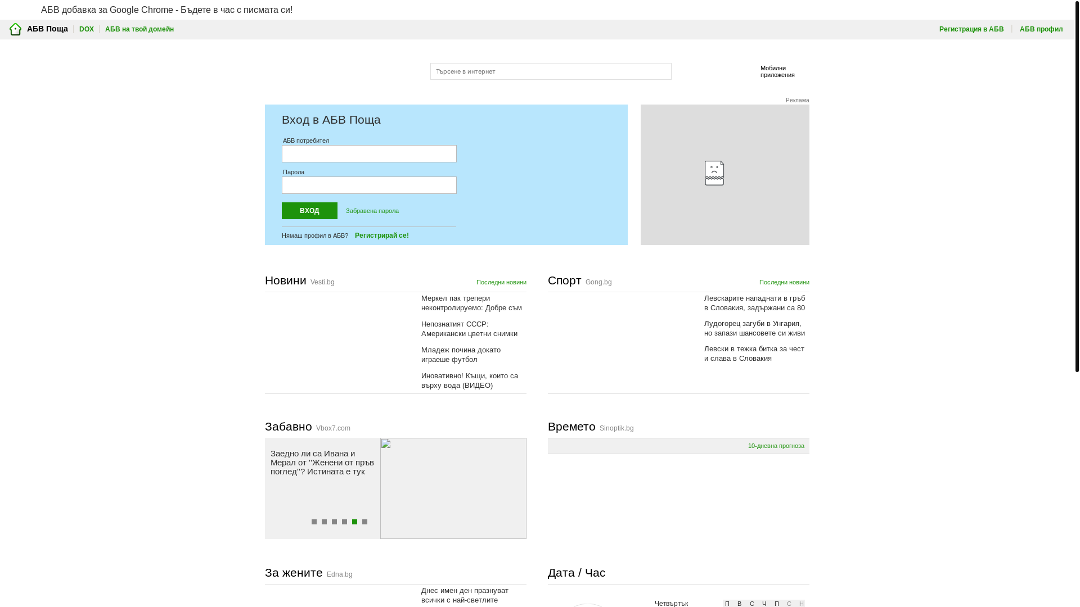Open the Левскарите нападнати sports headline

coord(755,303)
